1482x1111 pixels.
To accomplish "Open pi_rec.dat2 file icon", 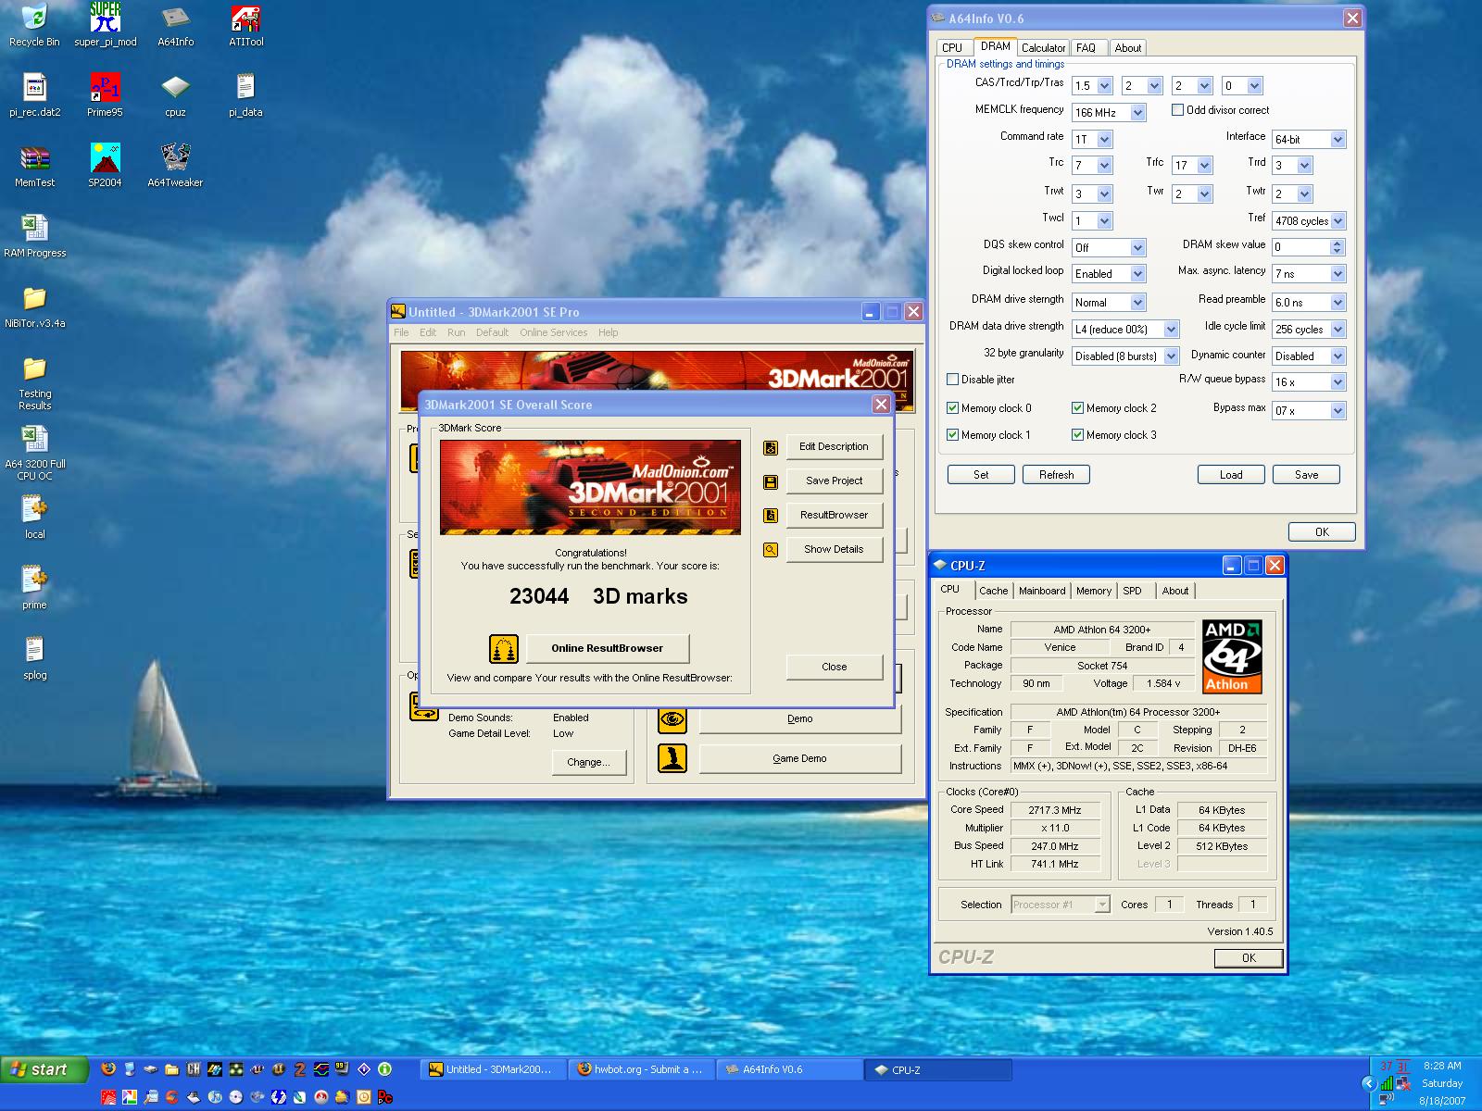I will click(x=34, y=95).
